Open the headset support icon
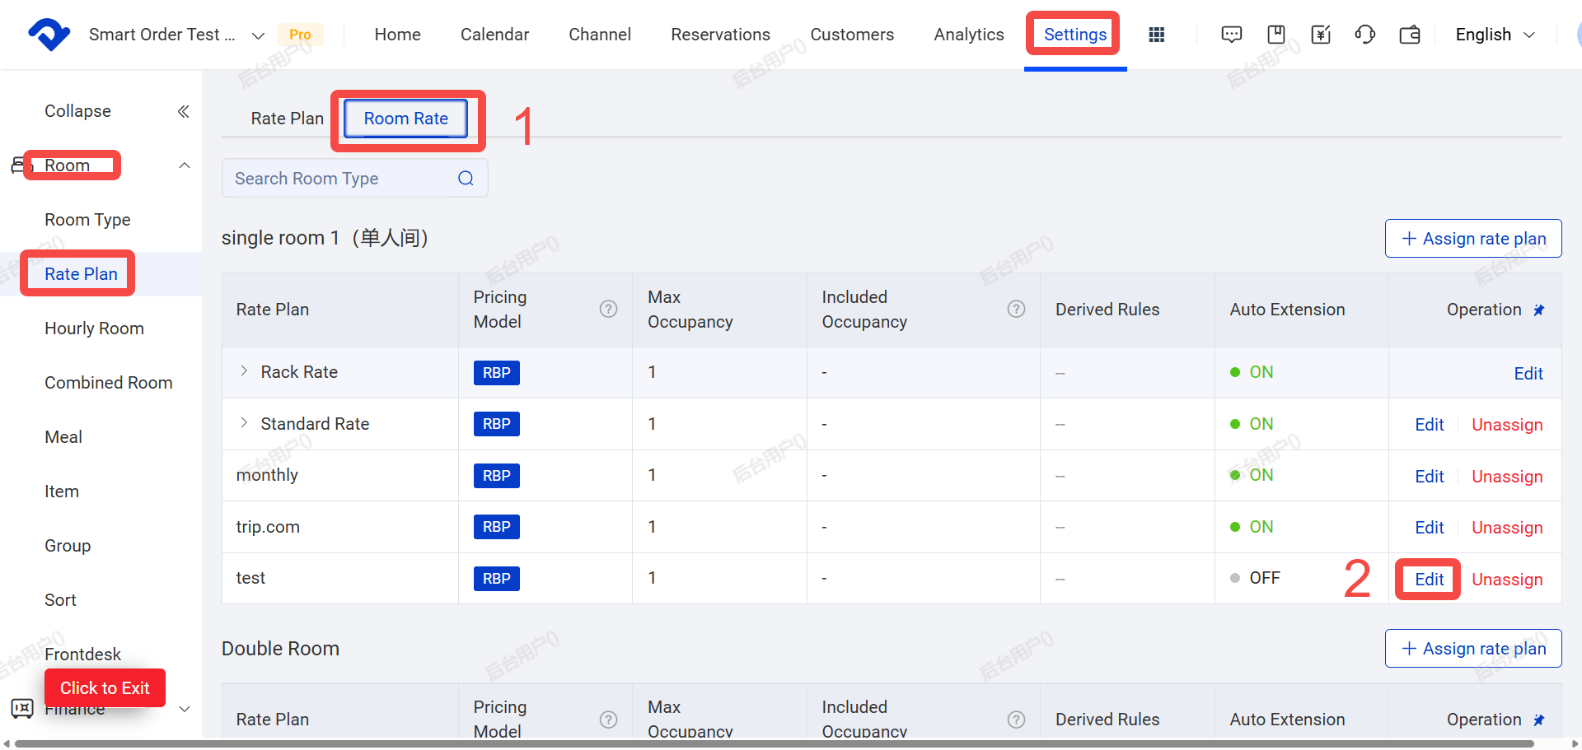Viewport: 1582px width, 750px height. [1365, 35]
